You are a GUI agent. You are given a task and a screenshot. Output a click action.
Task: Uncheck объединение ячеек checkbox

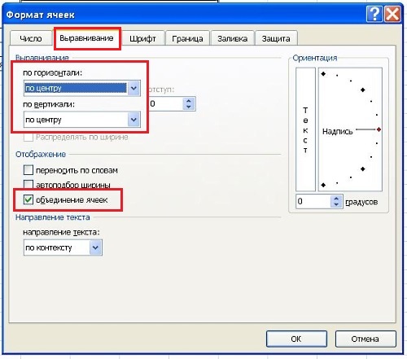28,199
